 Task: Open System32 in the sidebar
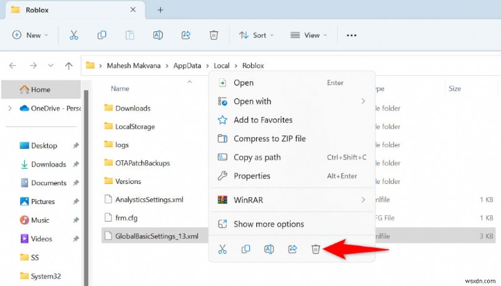[40, 276]
